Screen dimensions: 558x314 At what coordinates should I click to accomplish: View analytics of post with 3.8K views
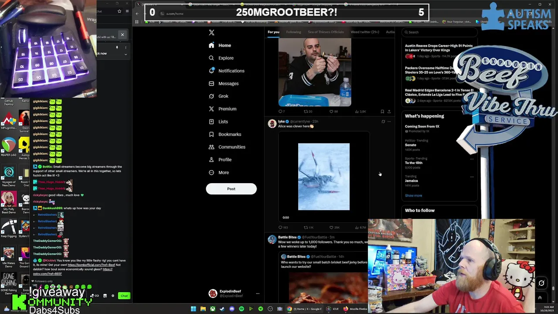pos(361,111)
